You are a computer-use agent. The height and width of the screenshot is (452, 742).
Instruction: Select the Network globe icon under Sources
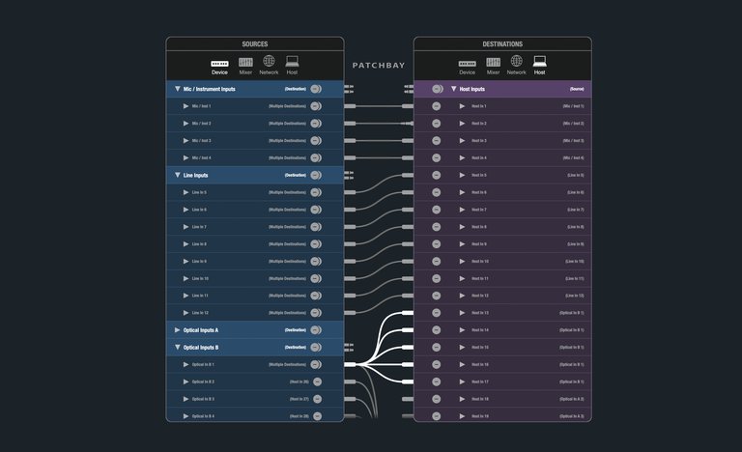[269, 65]
